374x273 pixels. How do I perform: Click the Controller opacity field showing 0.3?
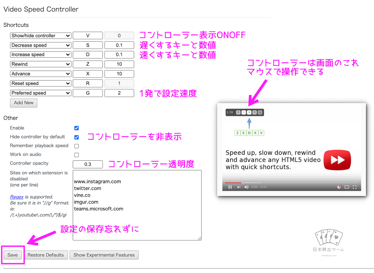pos(88,164)
